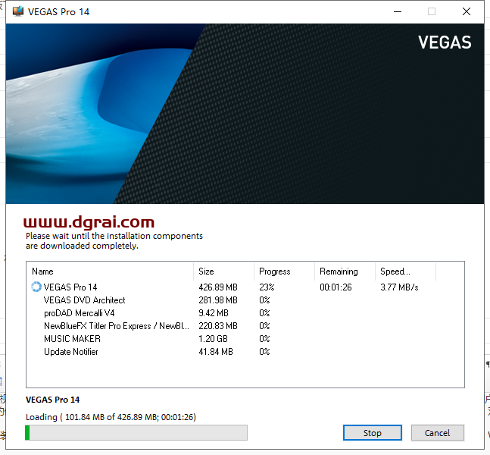The image size is (490, 455).
Task: Close the VEGAS Pro 14 installer window
Action: (467, 11)
